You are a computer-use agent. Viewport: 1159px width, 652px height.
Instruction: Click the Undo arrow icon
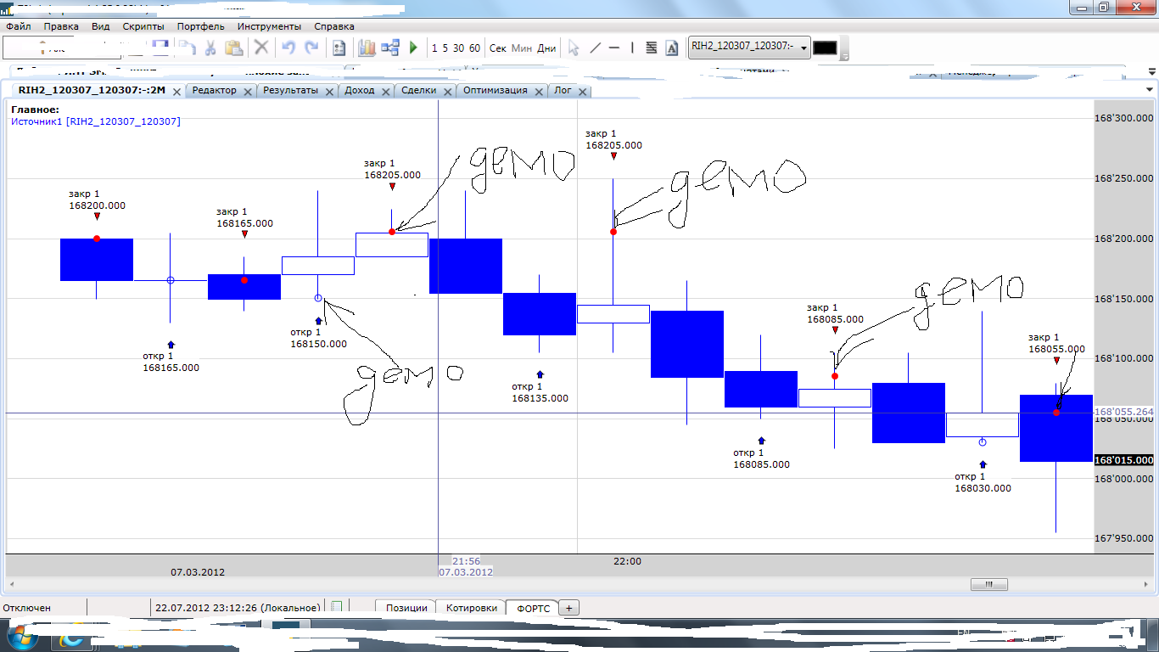(288, 48)
